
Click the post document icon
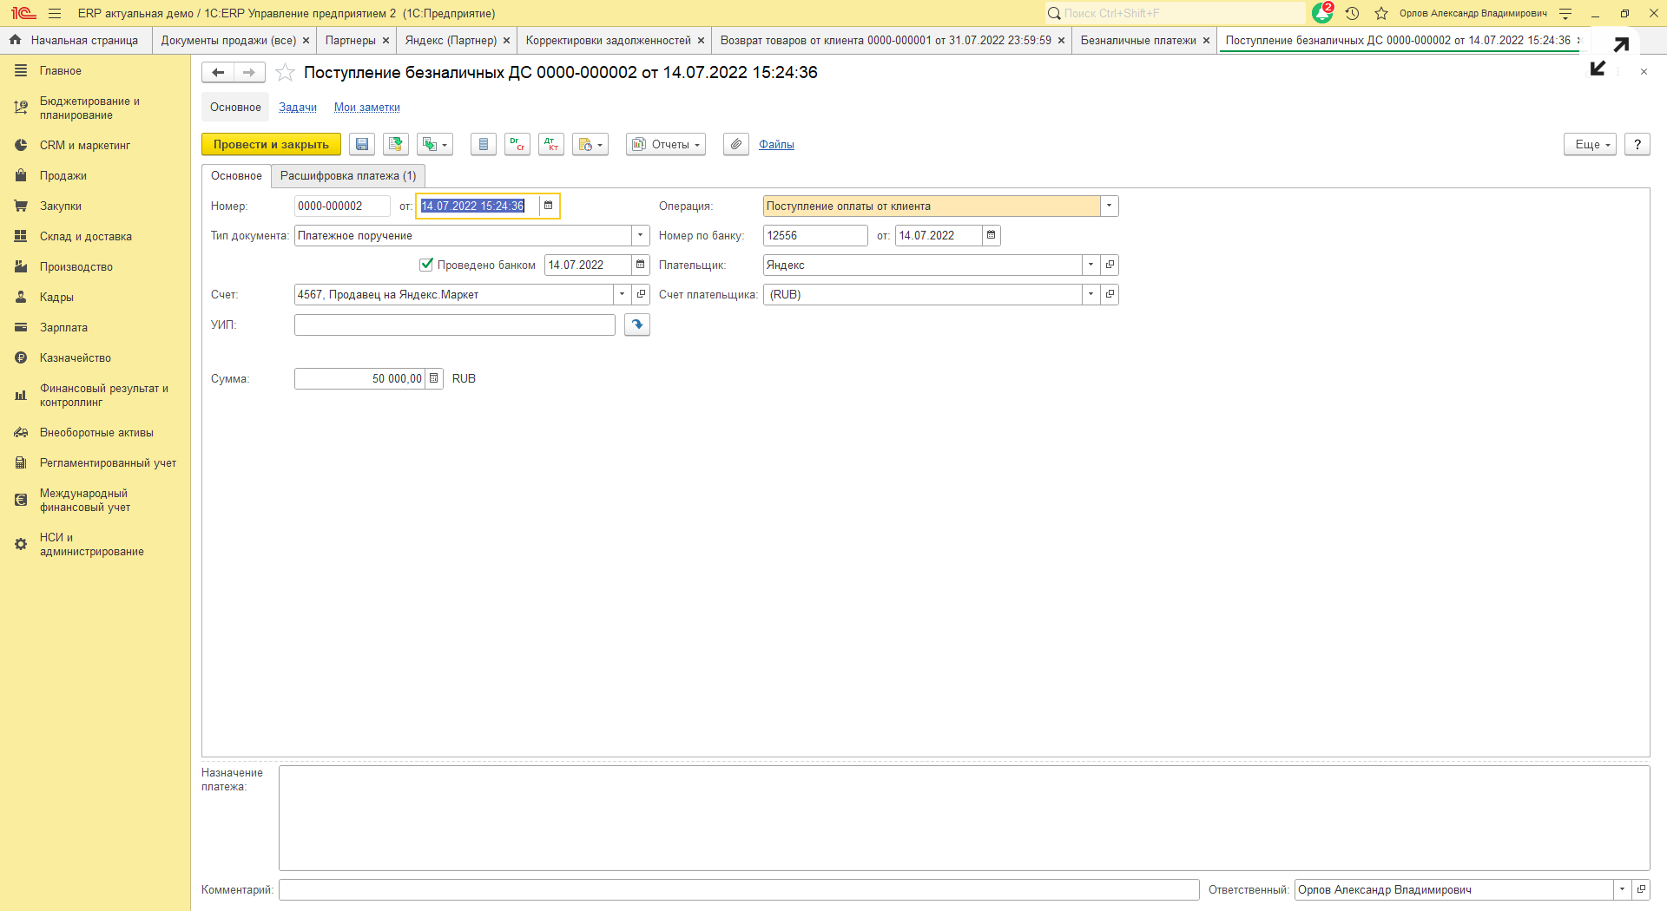396,145
